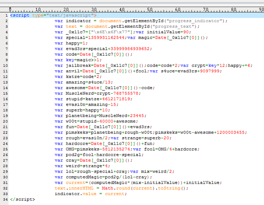Click the number 33999986939652 on line 7
This screenshot has width=264, height=205.
130,49
